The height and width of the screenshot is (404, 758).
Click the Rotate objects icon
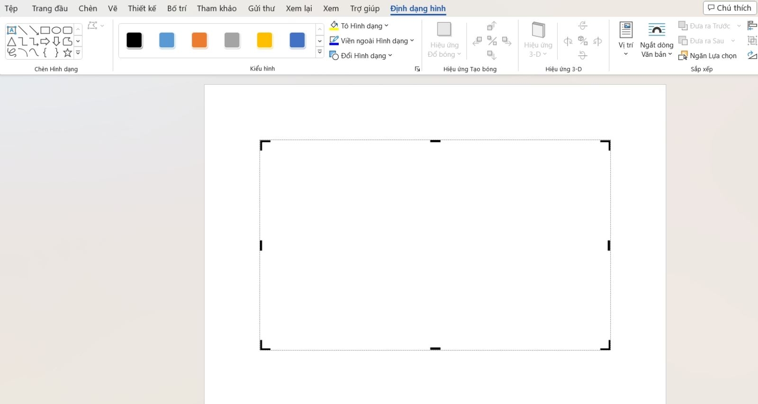tap(752, 55)
